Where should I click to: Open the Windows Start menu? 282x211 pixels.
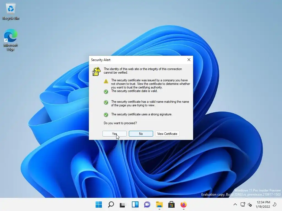(x=99, y=204)
